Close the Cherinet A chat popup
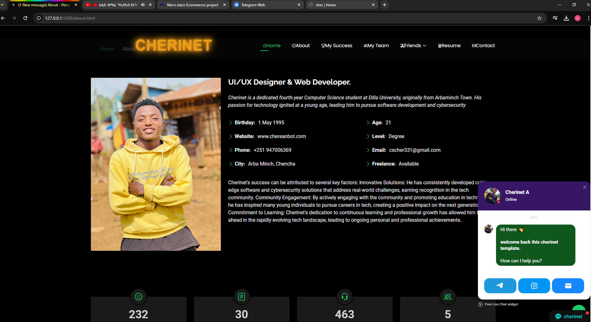Screen dimensions: 591x322 coord(584,187)
